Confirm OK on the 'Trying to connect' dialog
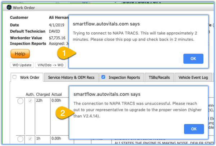This screenshot has width=216, height=146. [193, 59]
